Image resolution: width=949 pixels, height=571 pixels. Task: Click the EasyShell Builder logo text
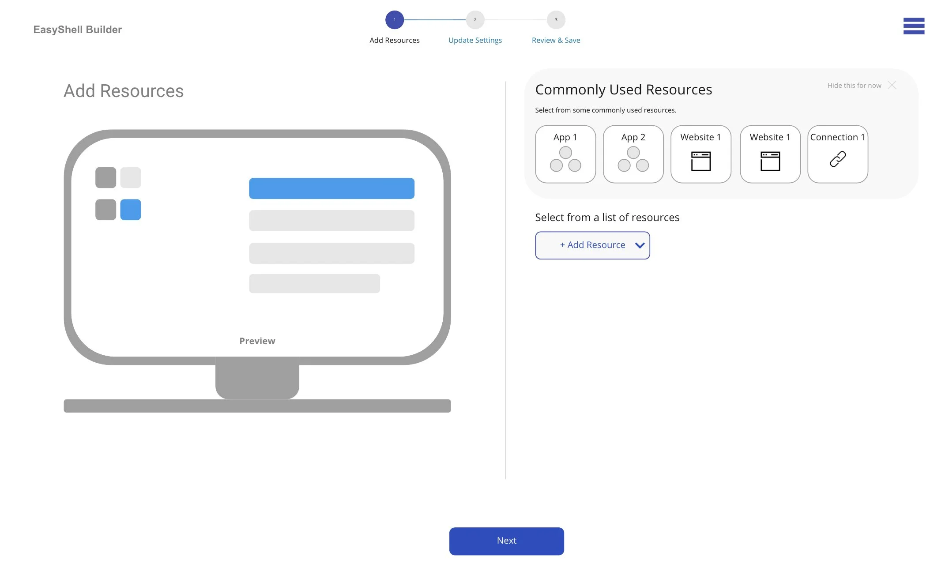point(78,30)
